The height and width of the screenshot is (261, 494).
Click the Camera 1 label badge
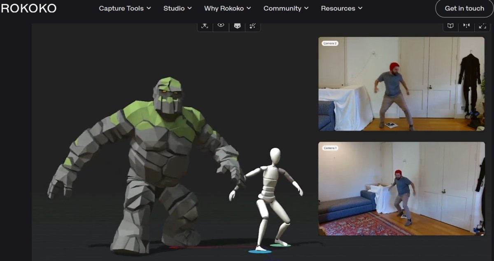[330, 148]
